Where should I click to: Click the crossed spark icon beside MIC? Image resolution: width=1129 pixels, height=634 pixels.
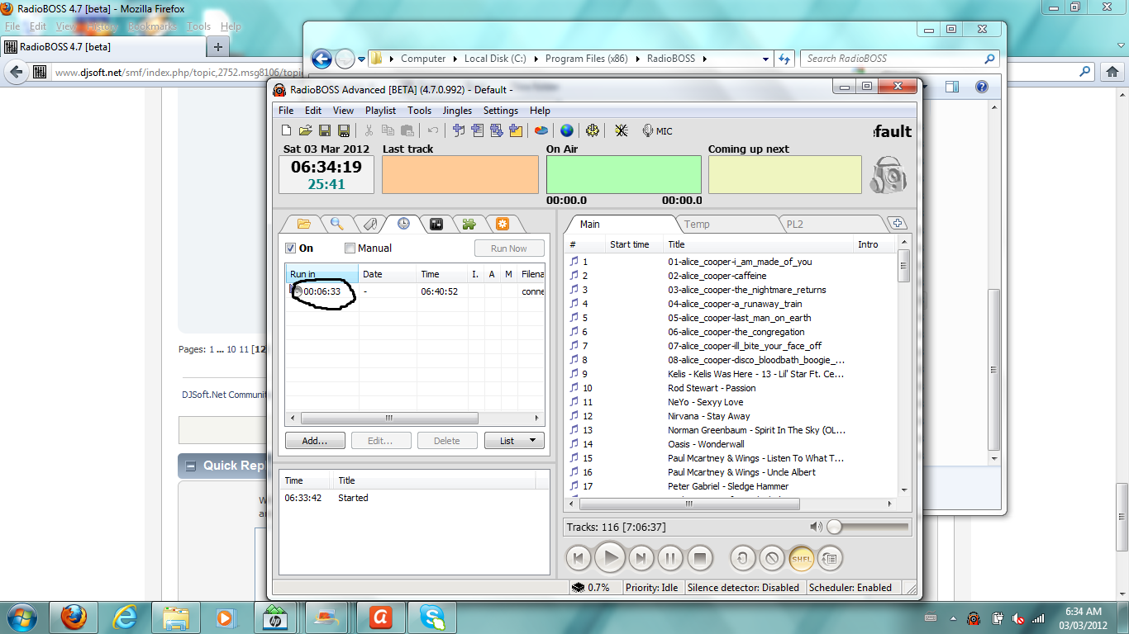pyautogui.click(x=621, y=130)
